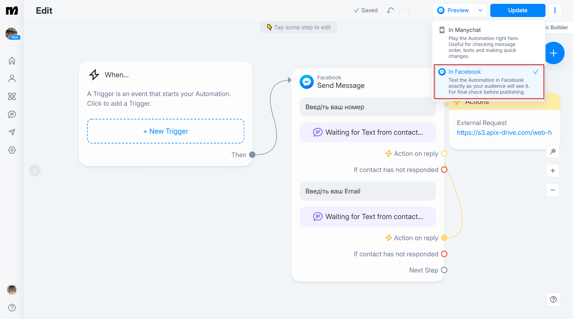
Task: Click the Preview button
Action: (x=453, y=10)
